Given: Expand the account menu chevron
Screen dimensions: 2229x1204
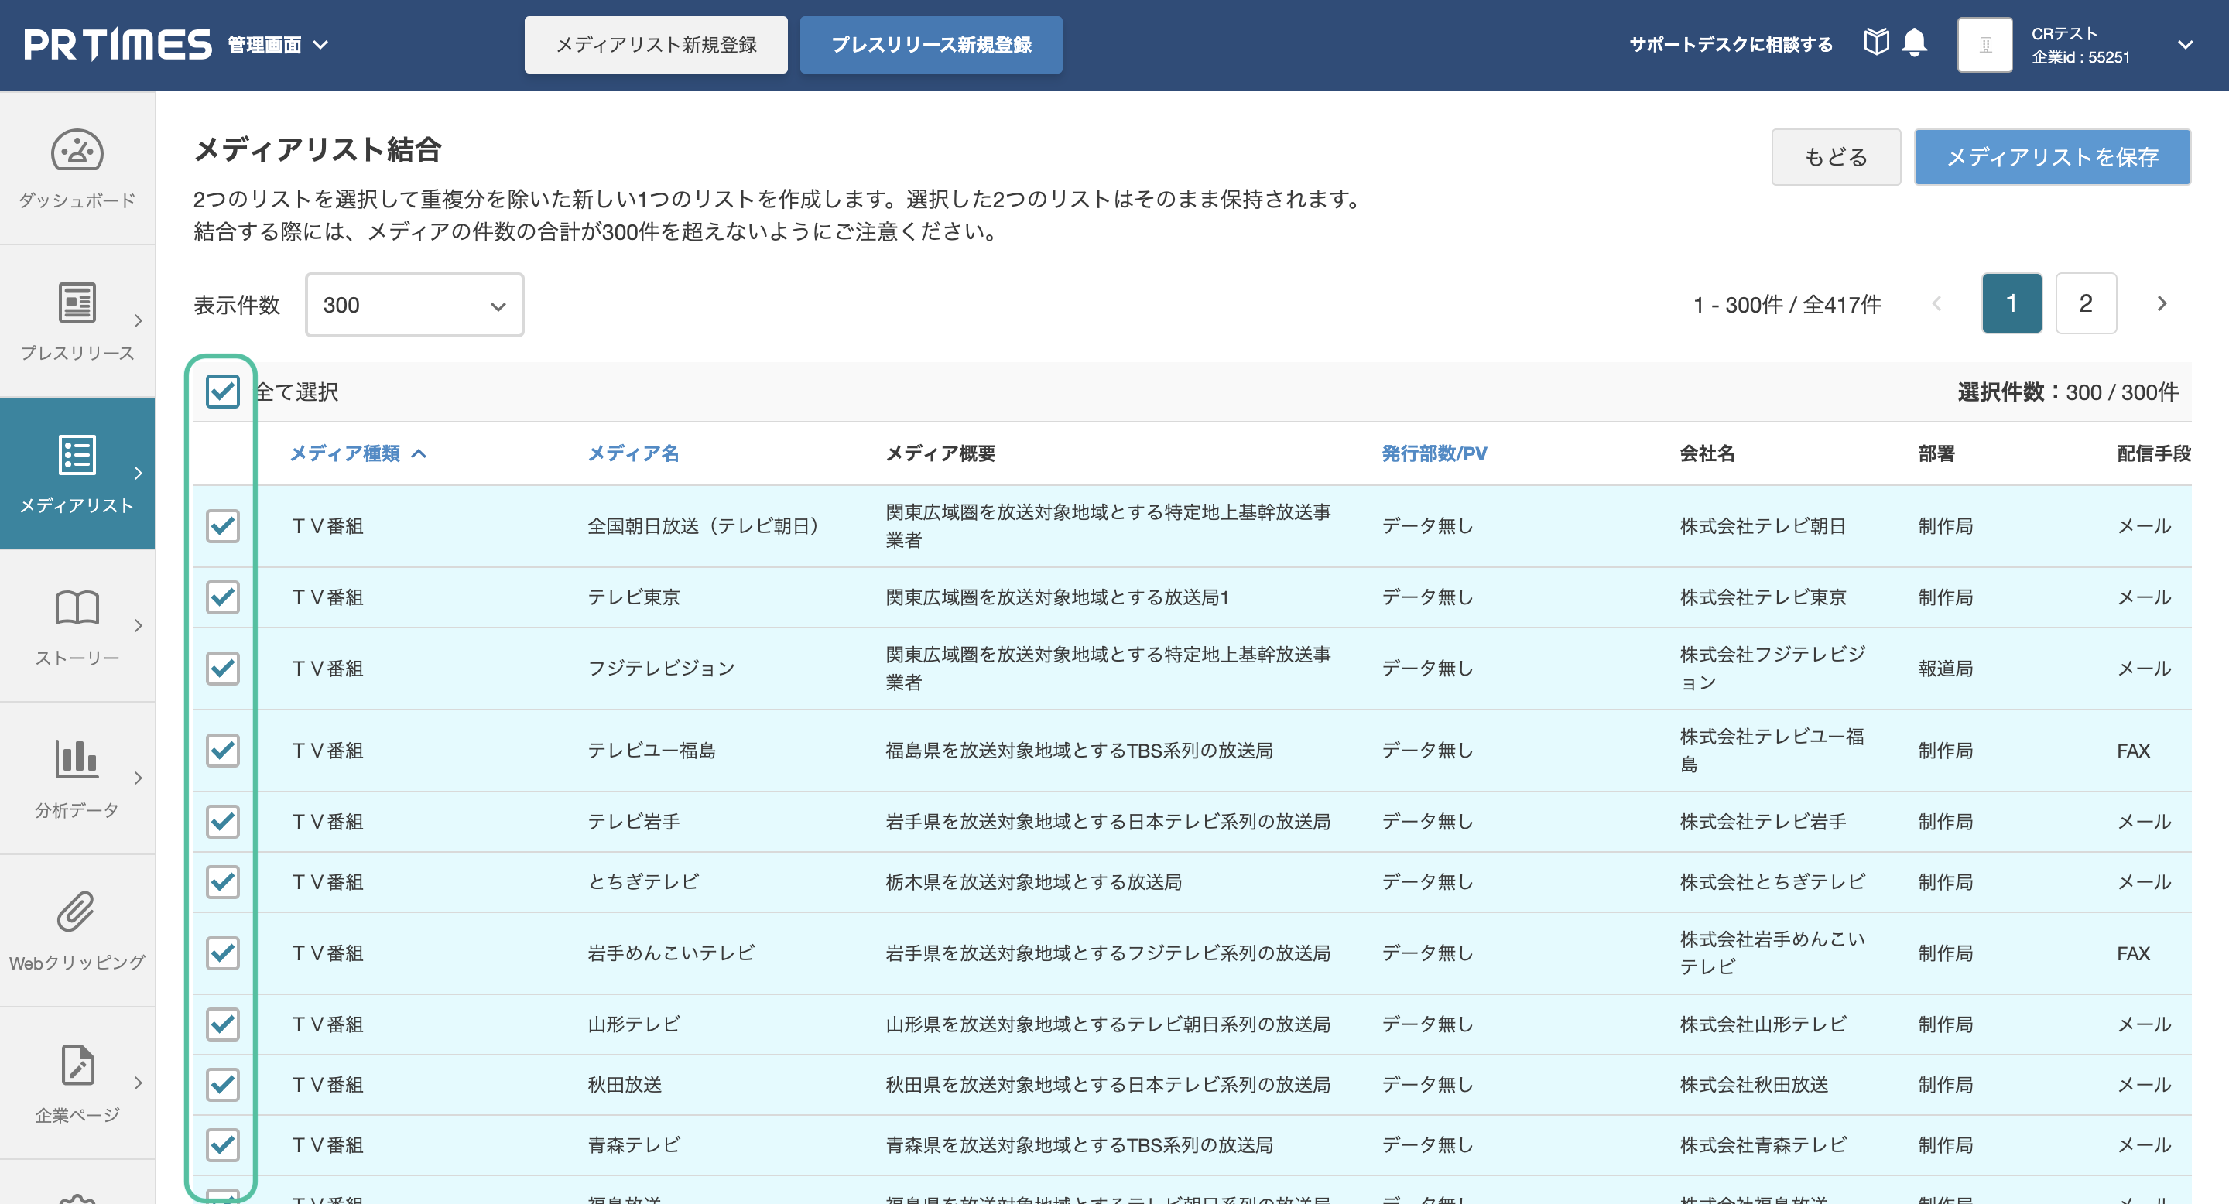Looking at the screenshot, I should pos(2185,44).
